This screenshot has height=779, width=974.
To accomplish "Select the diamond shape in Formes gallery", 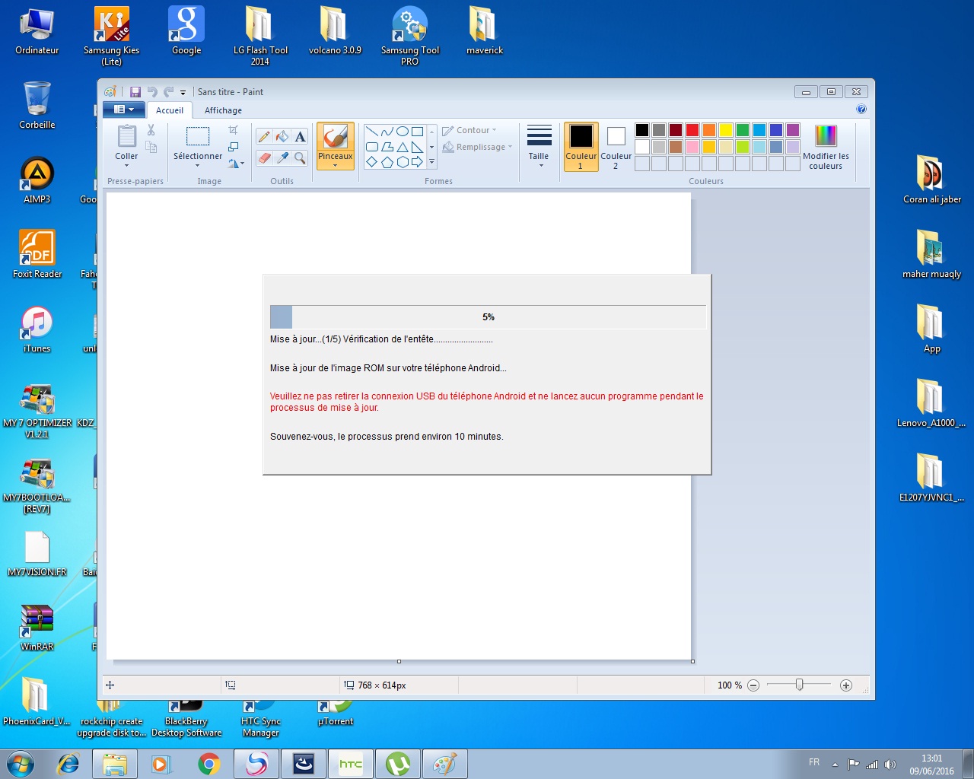I will (372, 162).
